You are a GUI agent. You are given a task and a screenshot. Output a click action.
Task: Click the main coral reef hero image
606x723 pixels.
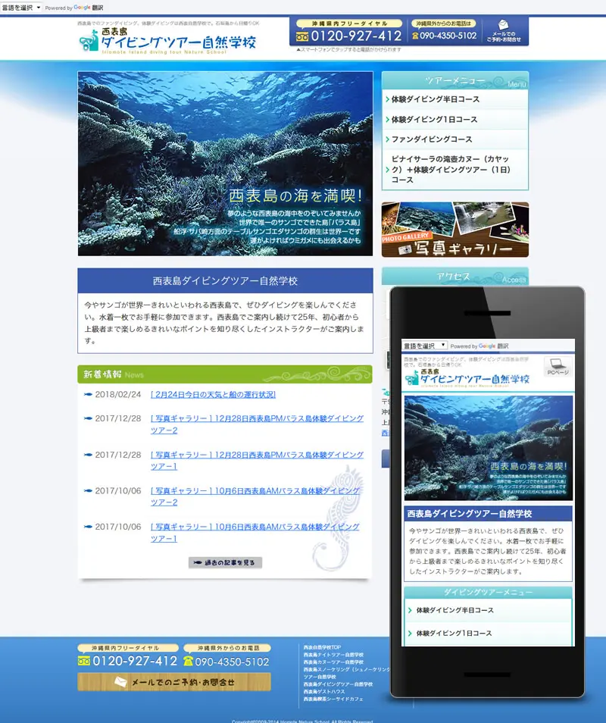click(x=225, y=164)
